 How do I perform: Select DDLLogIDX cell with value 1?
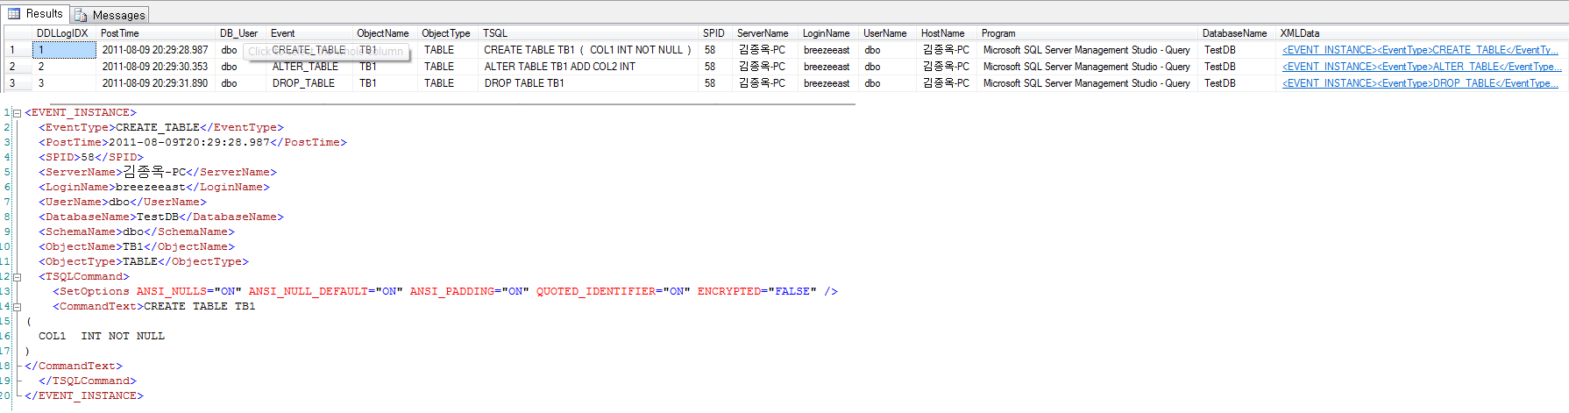64,50
